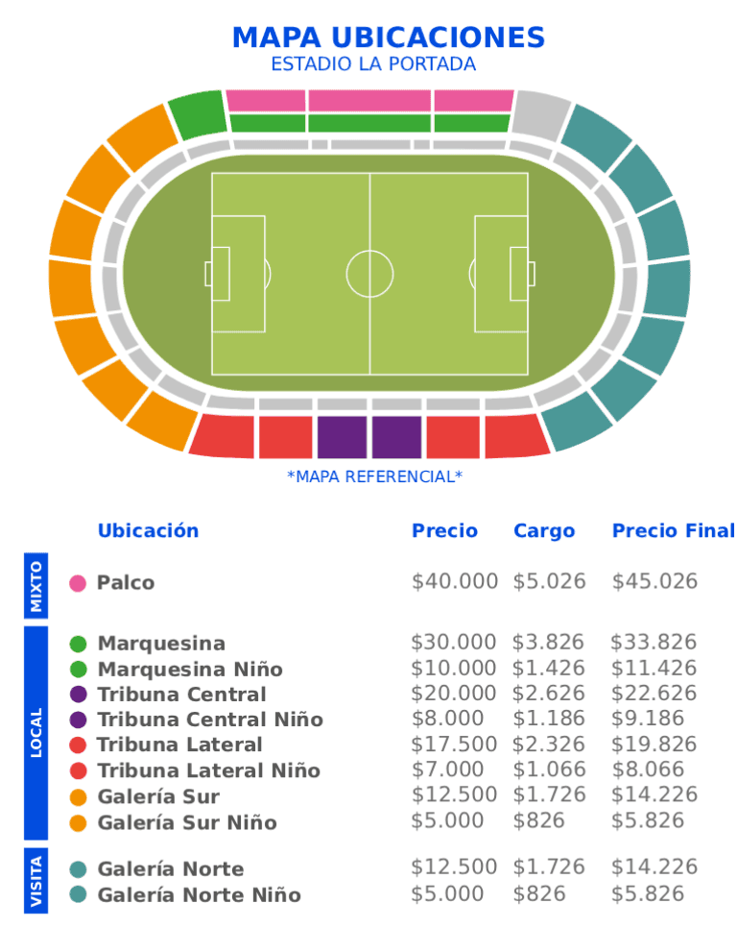Click the Ubicación column header

click(x=148, y=531)
